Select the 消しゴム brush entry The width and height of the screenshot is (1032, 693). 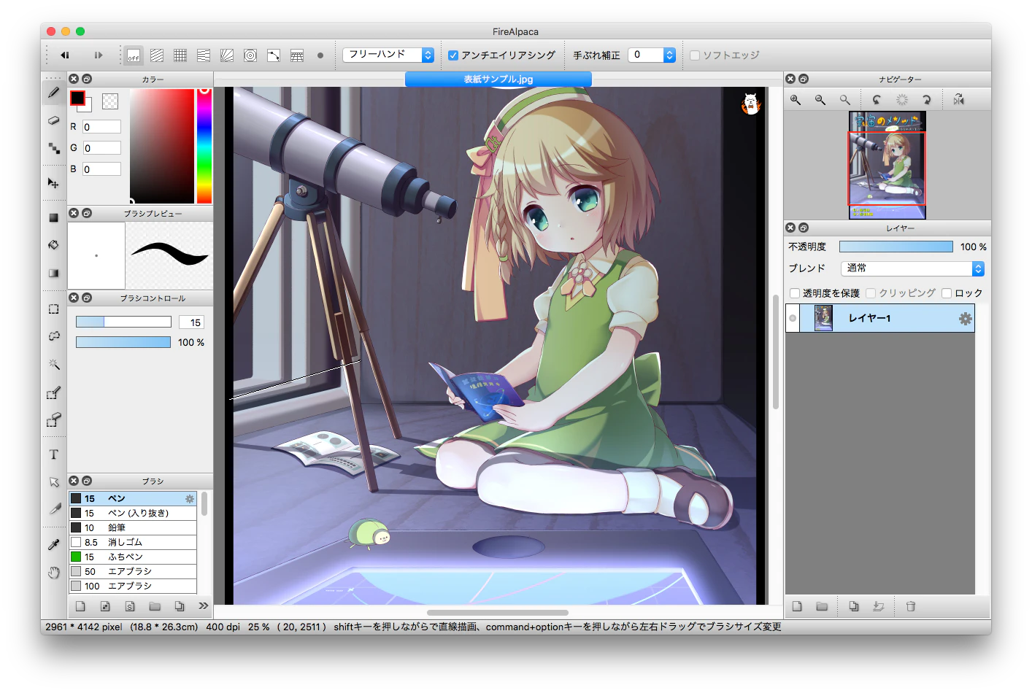tap(133, 542)
